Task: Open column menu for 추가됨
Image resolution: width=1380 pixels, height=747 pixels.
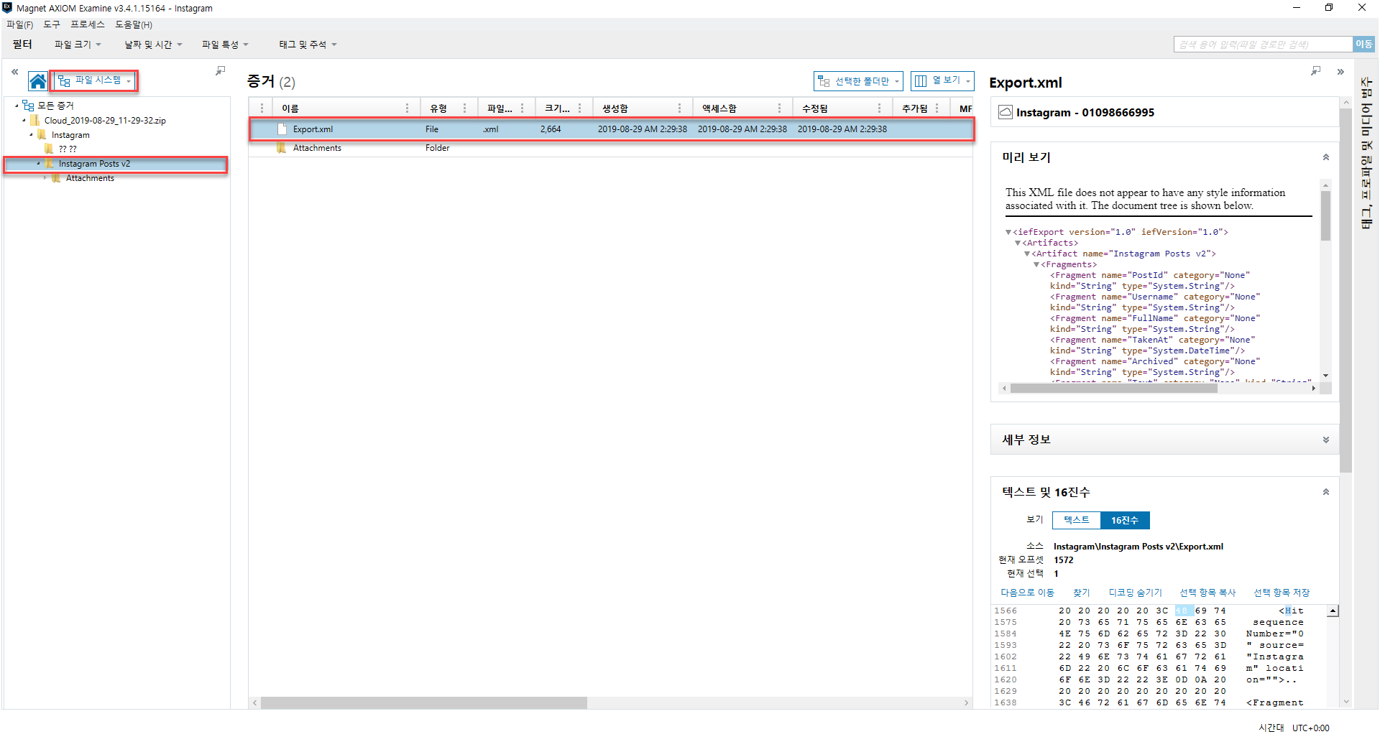Action: click(937, 108)
